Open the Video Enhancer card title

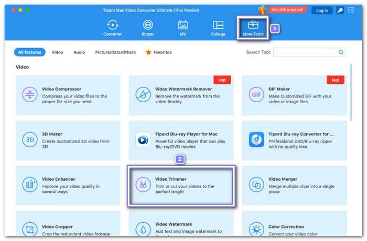pos(59,179)
